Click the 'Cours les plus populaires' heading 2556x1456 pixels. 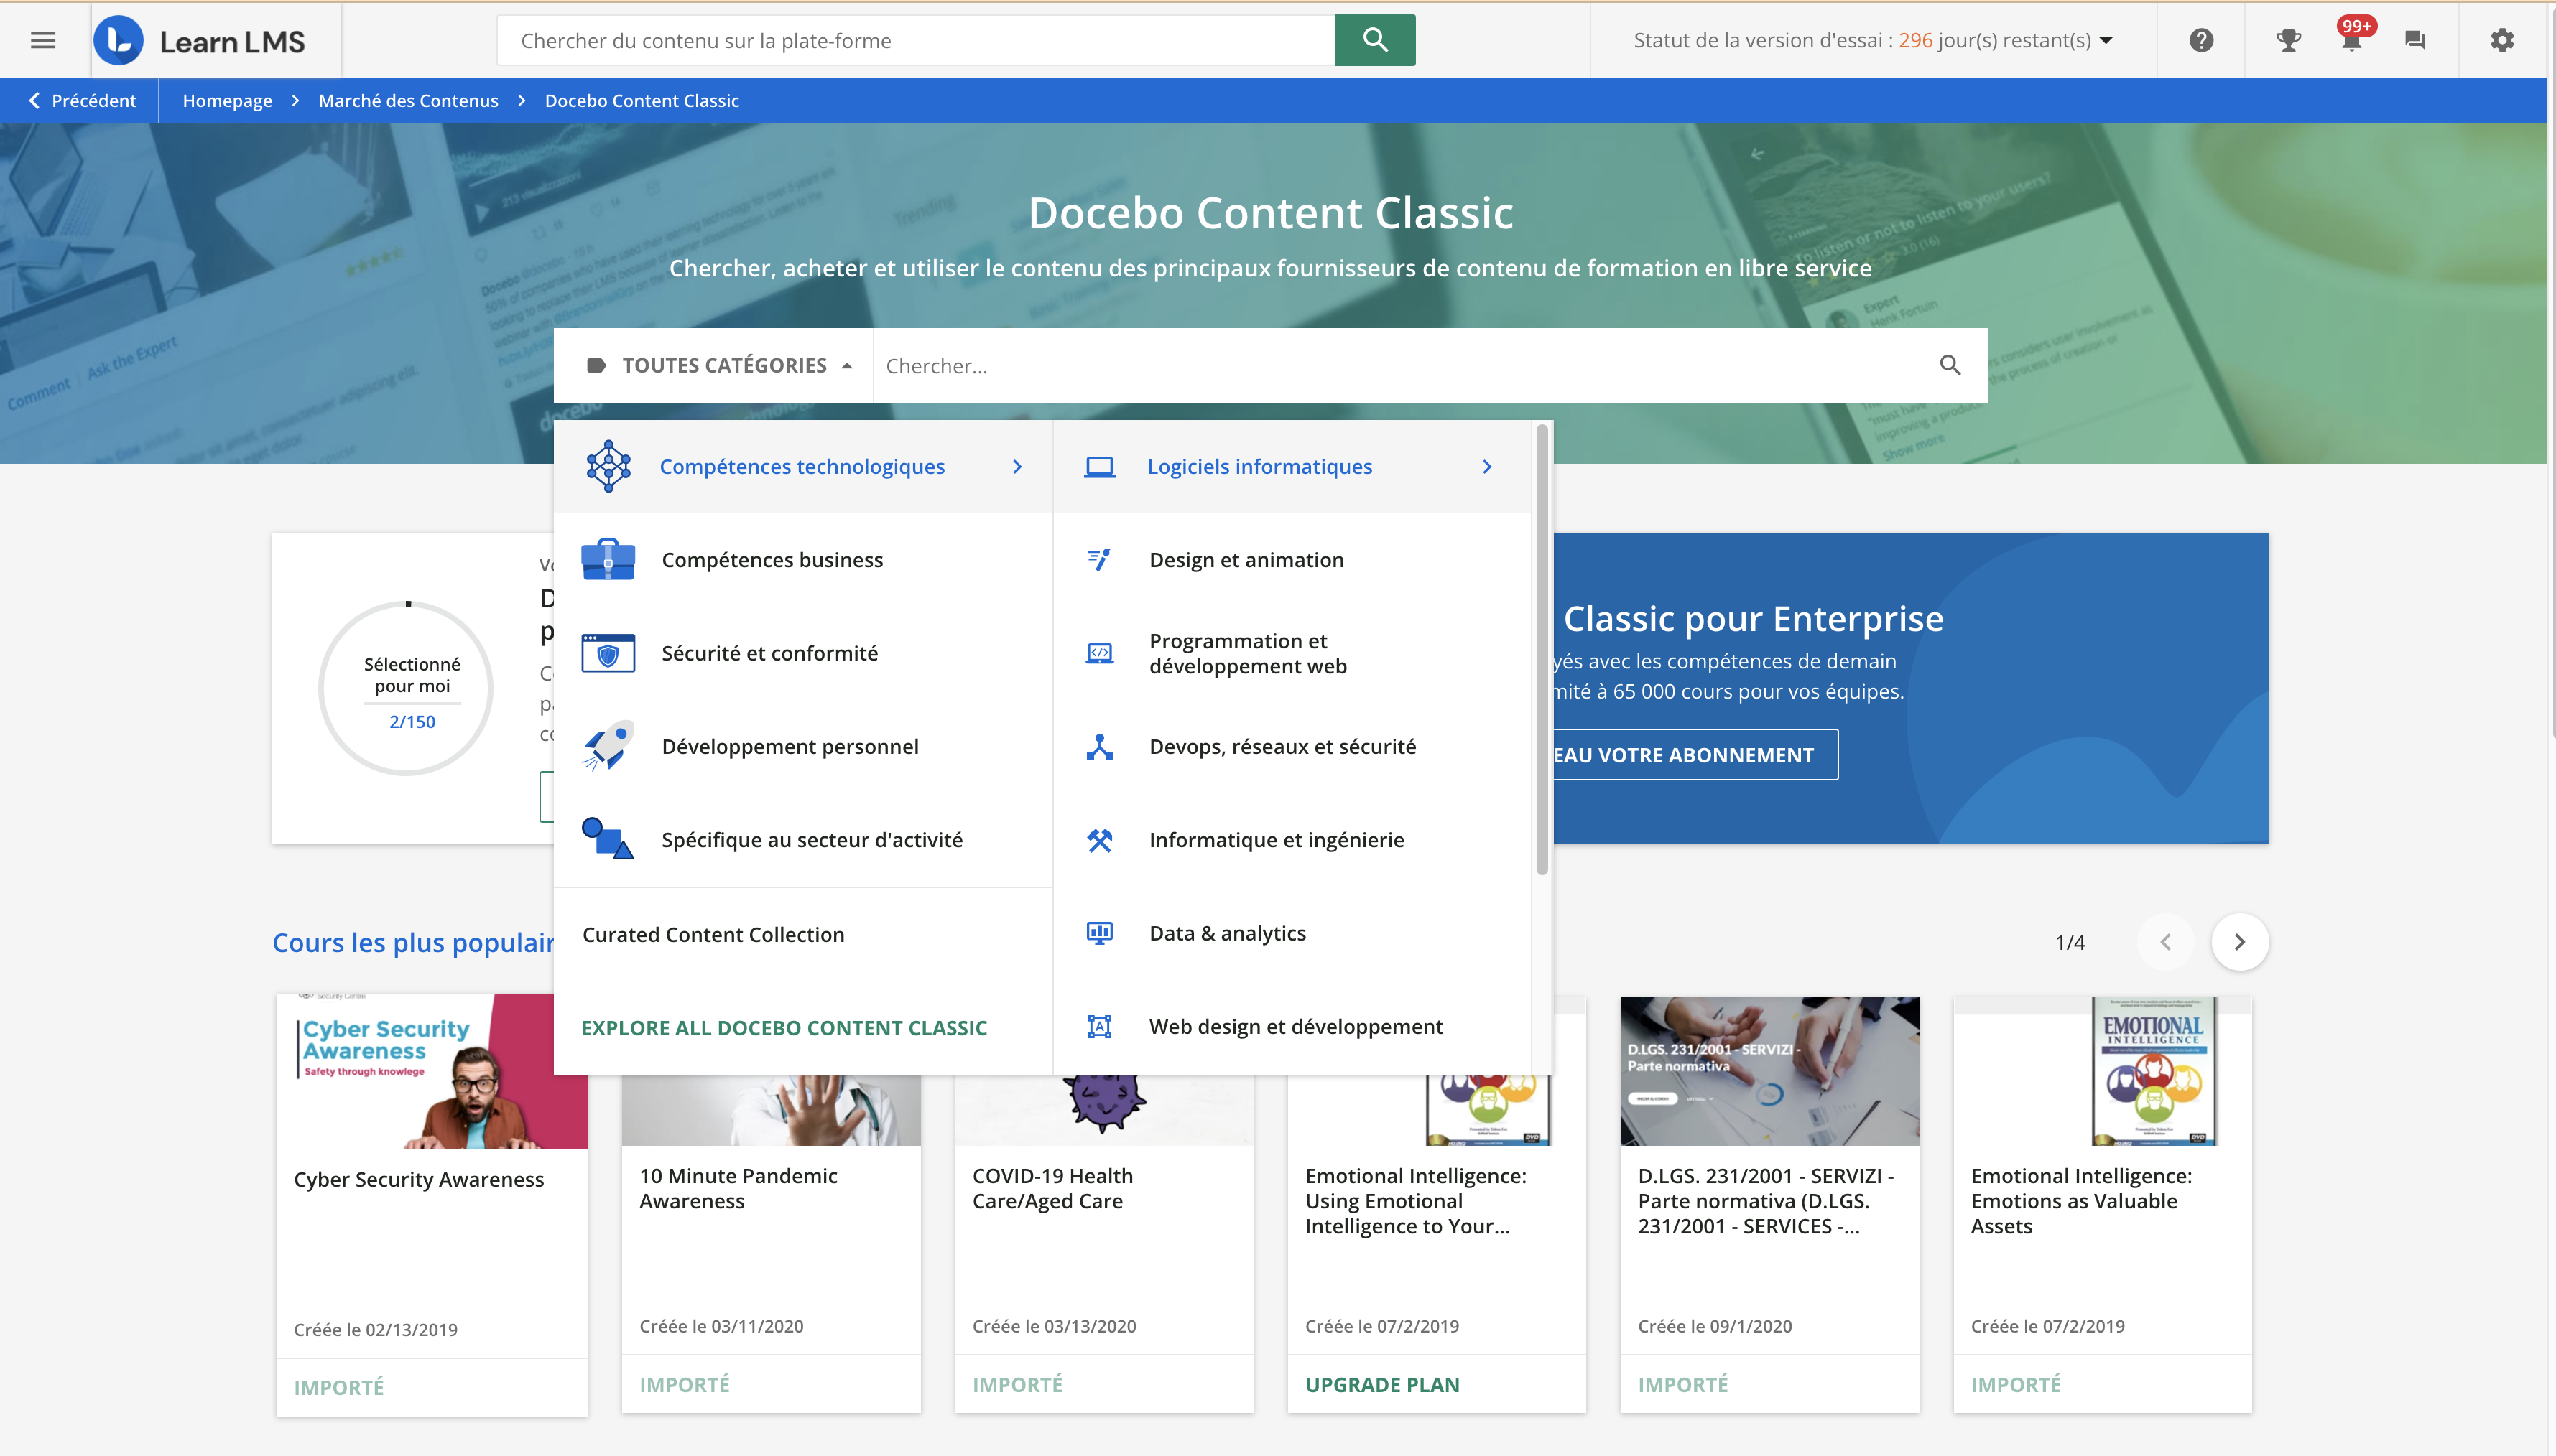pos(413,942)
